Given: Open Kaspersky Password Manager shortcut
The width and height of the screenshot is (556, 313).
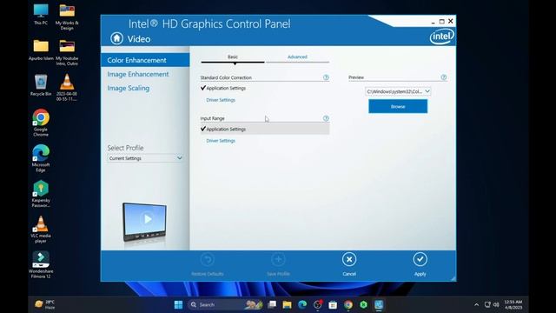Looking at the screenshot, I should coord(41,194).
